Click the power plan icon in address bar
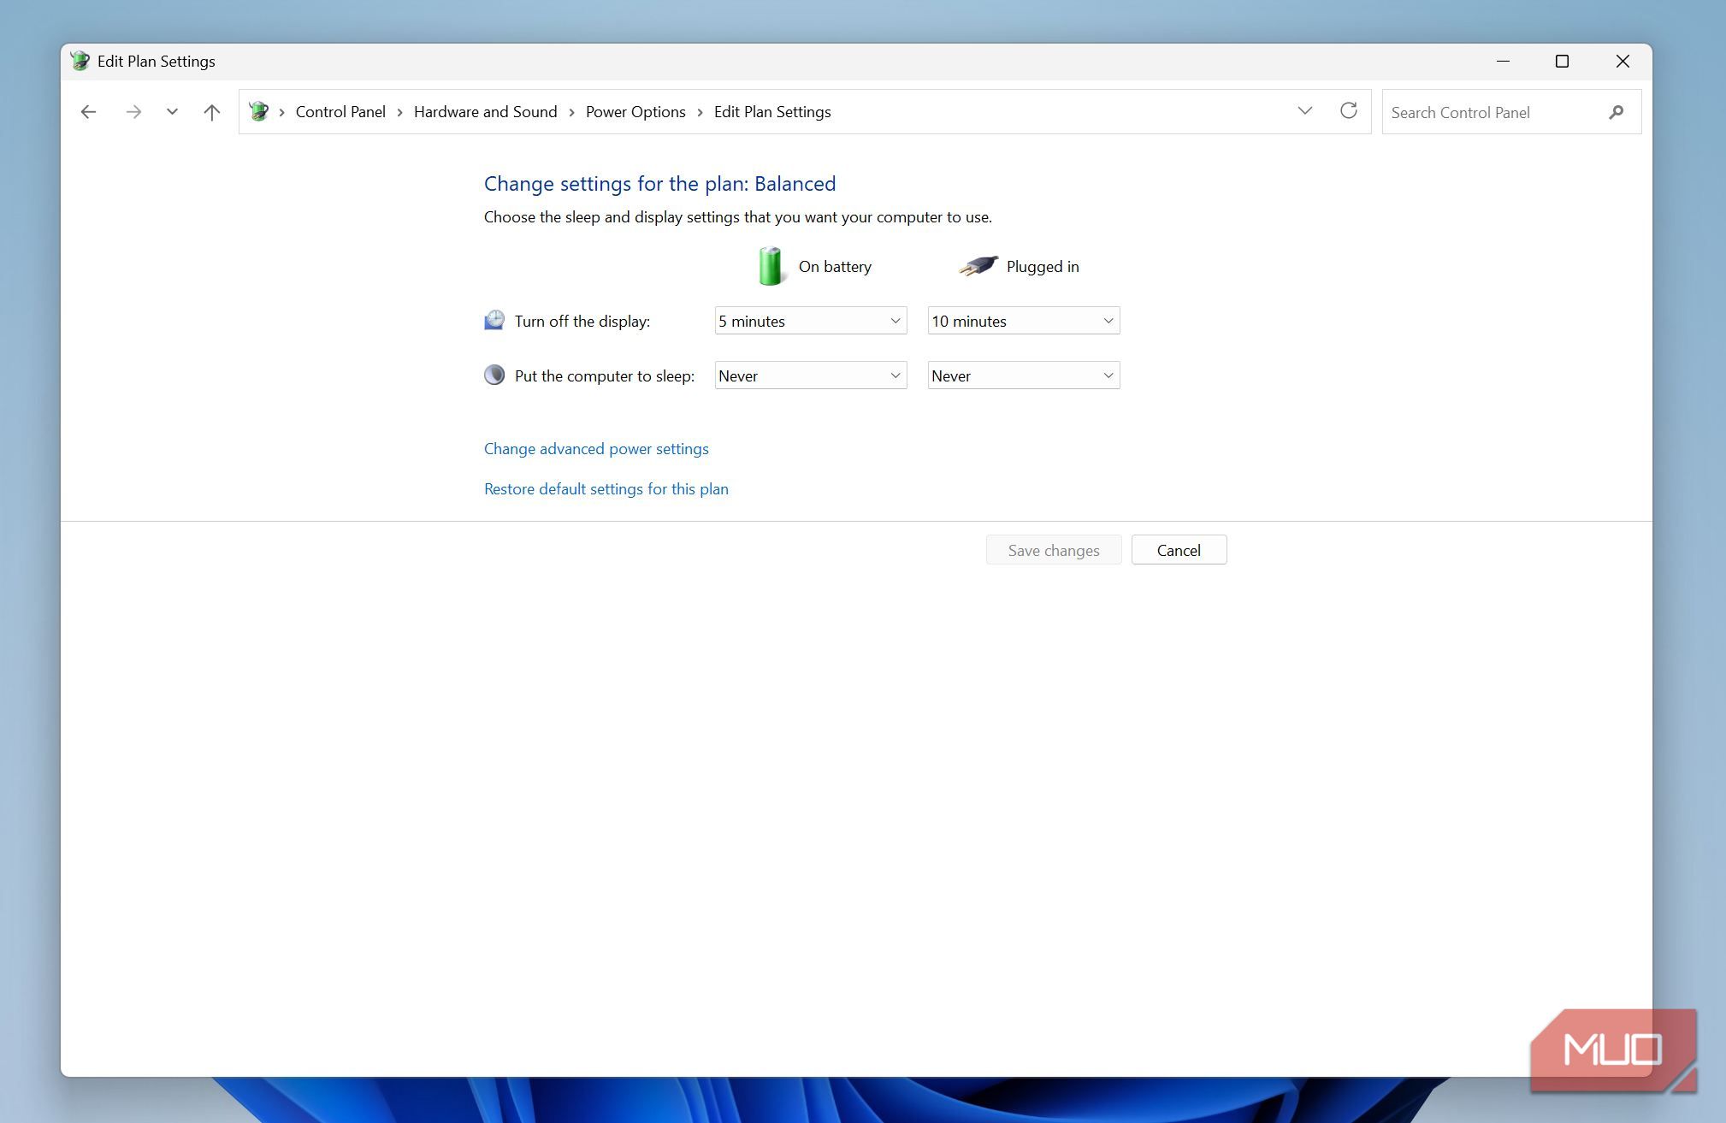The image size is (1726, 1123). click(x=258, y=111)
